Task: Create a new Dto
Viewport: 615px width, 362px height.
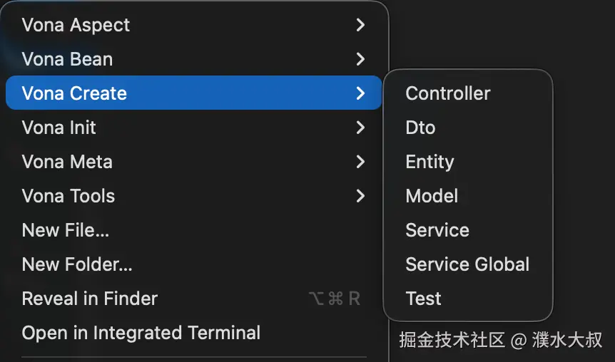Action: (x=420, y=128)
